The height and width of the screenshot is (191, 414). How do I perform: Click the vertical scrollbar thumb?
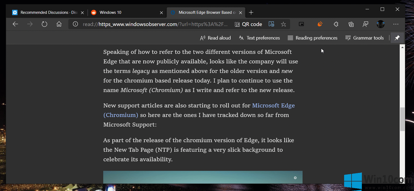pos(403,119)
